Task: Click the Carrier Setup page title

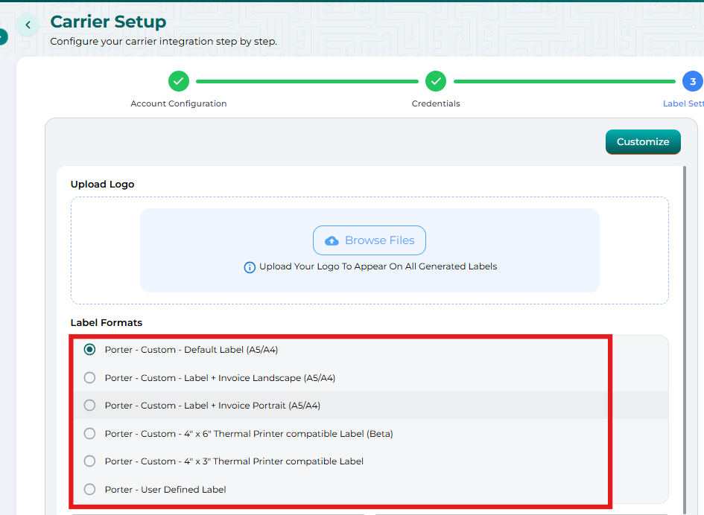Action: (x=108, y=22)
